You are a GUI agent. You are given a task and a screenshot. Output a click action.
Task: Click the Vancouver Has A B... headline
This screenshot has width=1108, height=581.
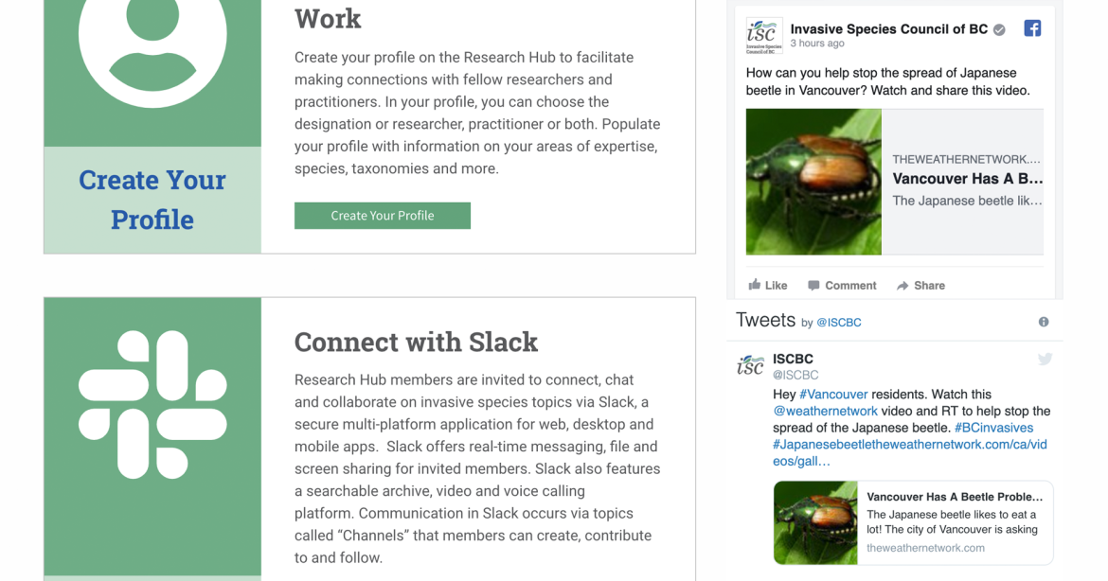pyautogui.click(x=967, y=178)
